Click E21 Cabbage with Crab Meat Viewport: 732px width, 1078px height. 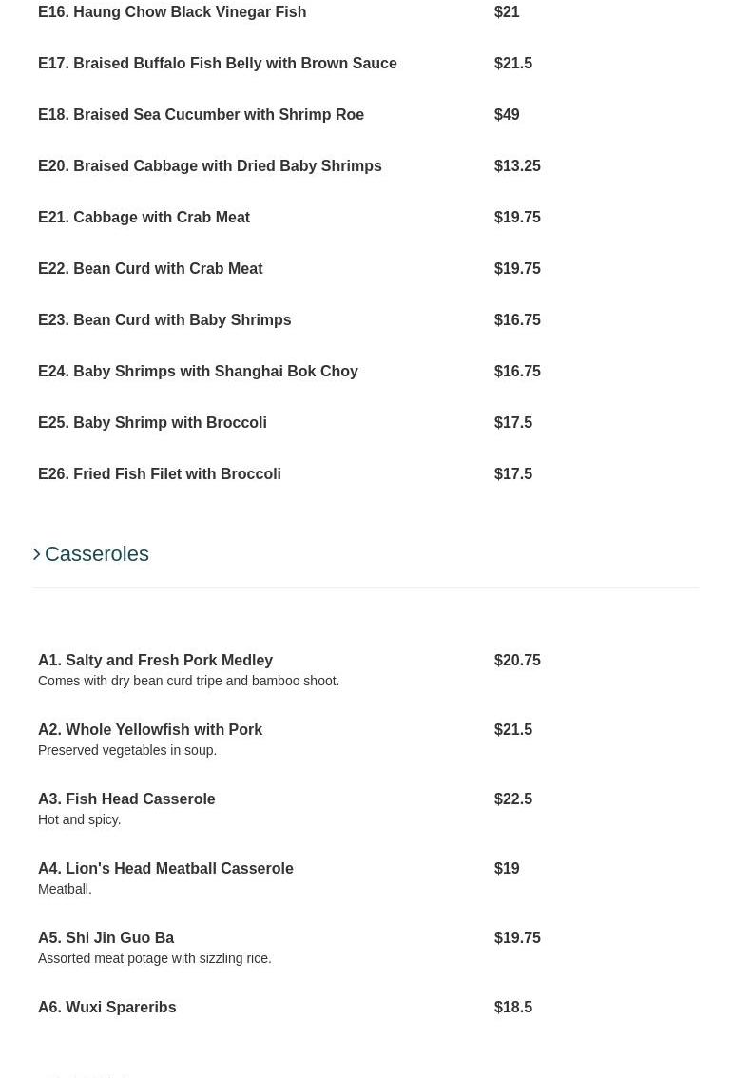click(144, 218)
